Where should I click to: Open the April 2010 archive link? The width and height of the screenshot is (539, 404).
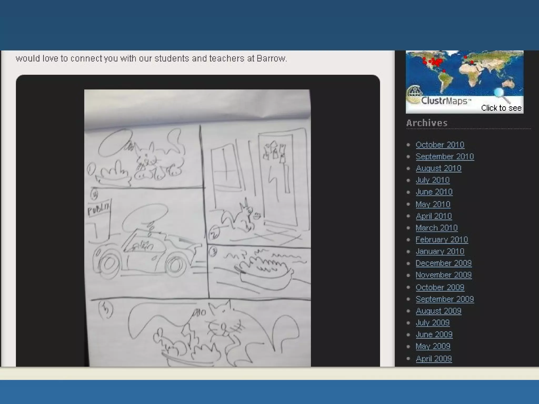(434, 216)
